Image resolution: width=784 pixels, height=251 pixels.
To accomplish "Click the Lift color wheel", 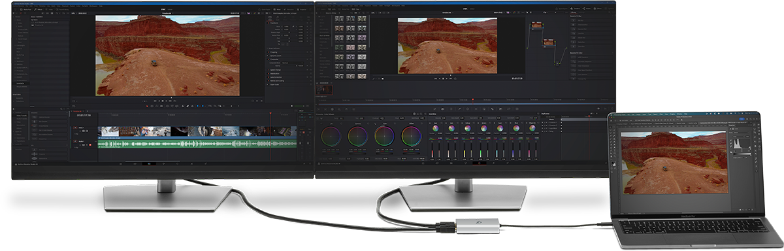I will pyautogui.click(x=331, y=136).
